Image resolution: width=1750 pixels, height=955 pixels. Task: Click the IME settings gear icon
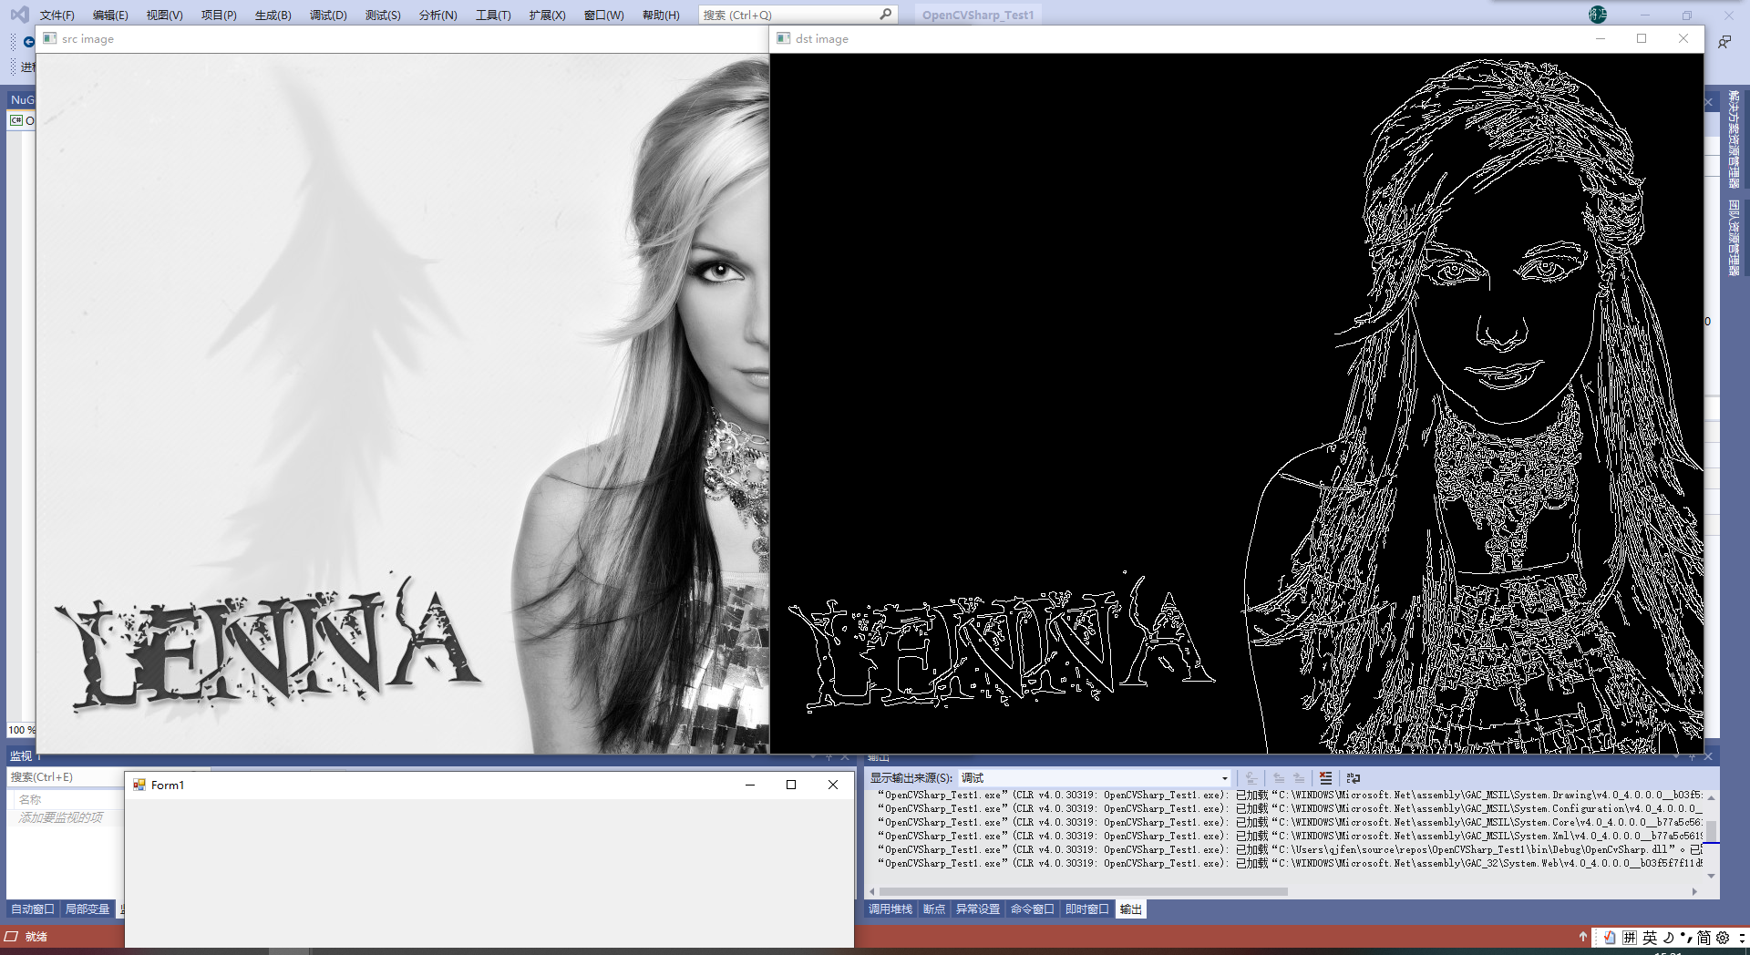(x=1723, y=938)
